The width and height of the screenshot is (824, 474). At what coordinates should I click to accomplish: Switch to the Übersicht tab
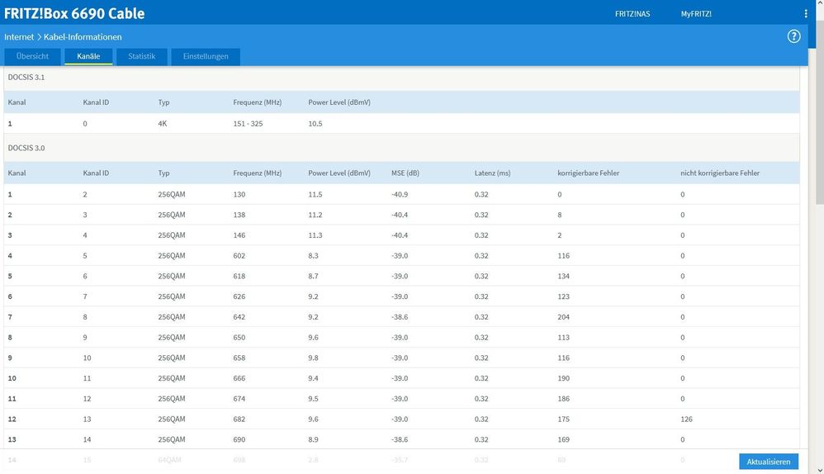point(32,56)
